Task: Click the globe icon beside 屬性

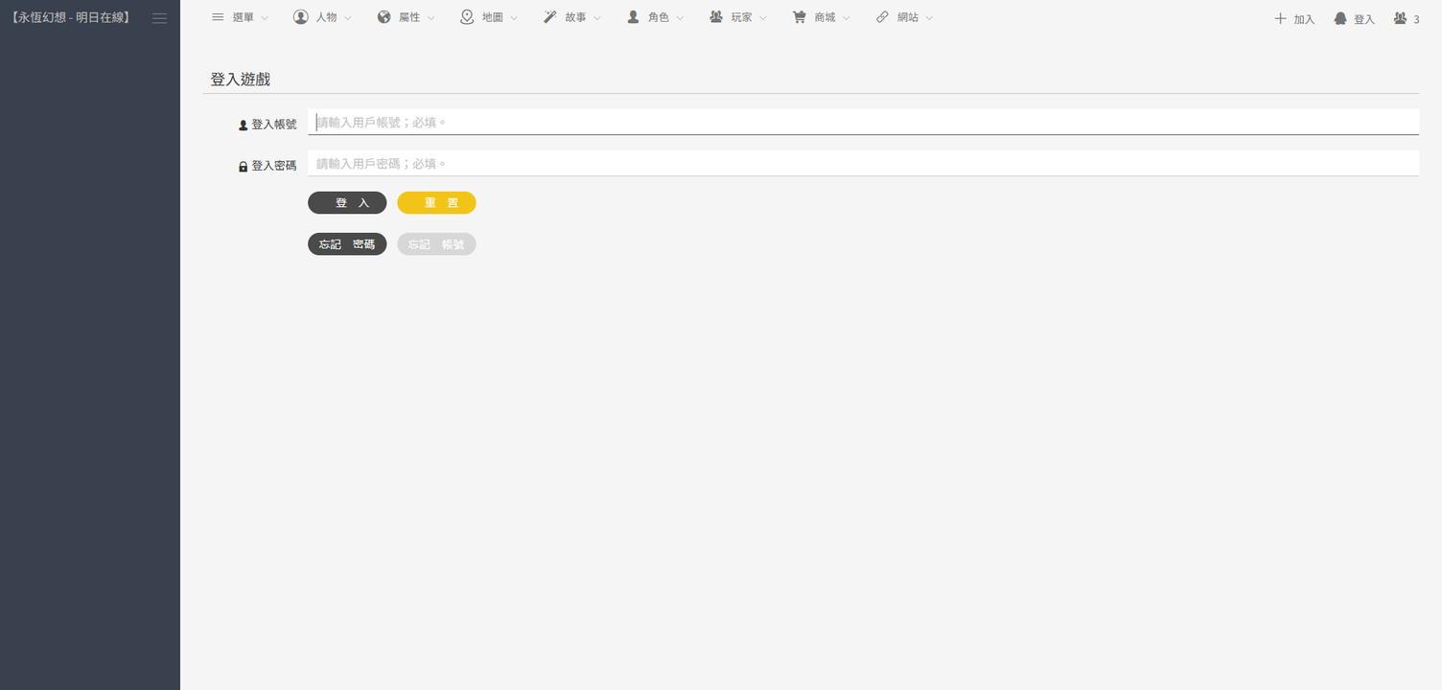Action: click(x=384, y=17)
